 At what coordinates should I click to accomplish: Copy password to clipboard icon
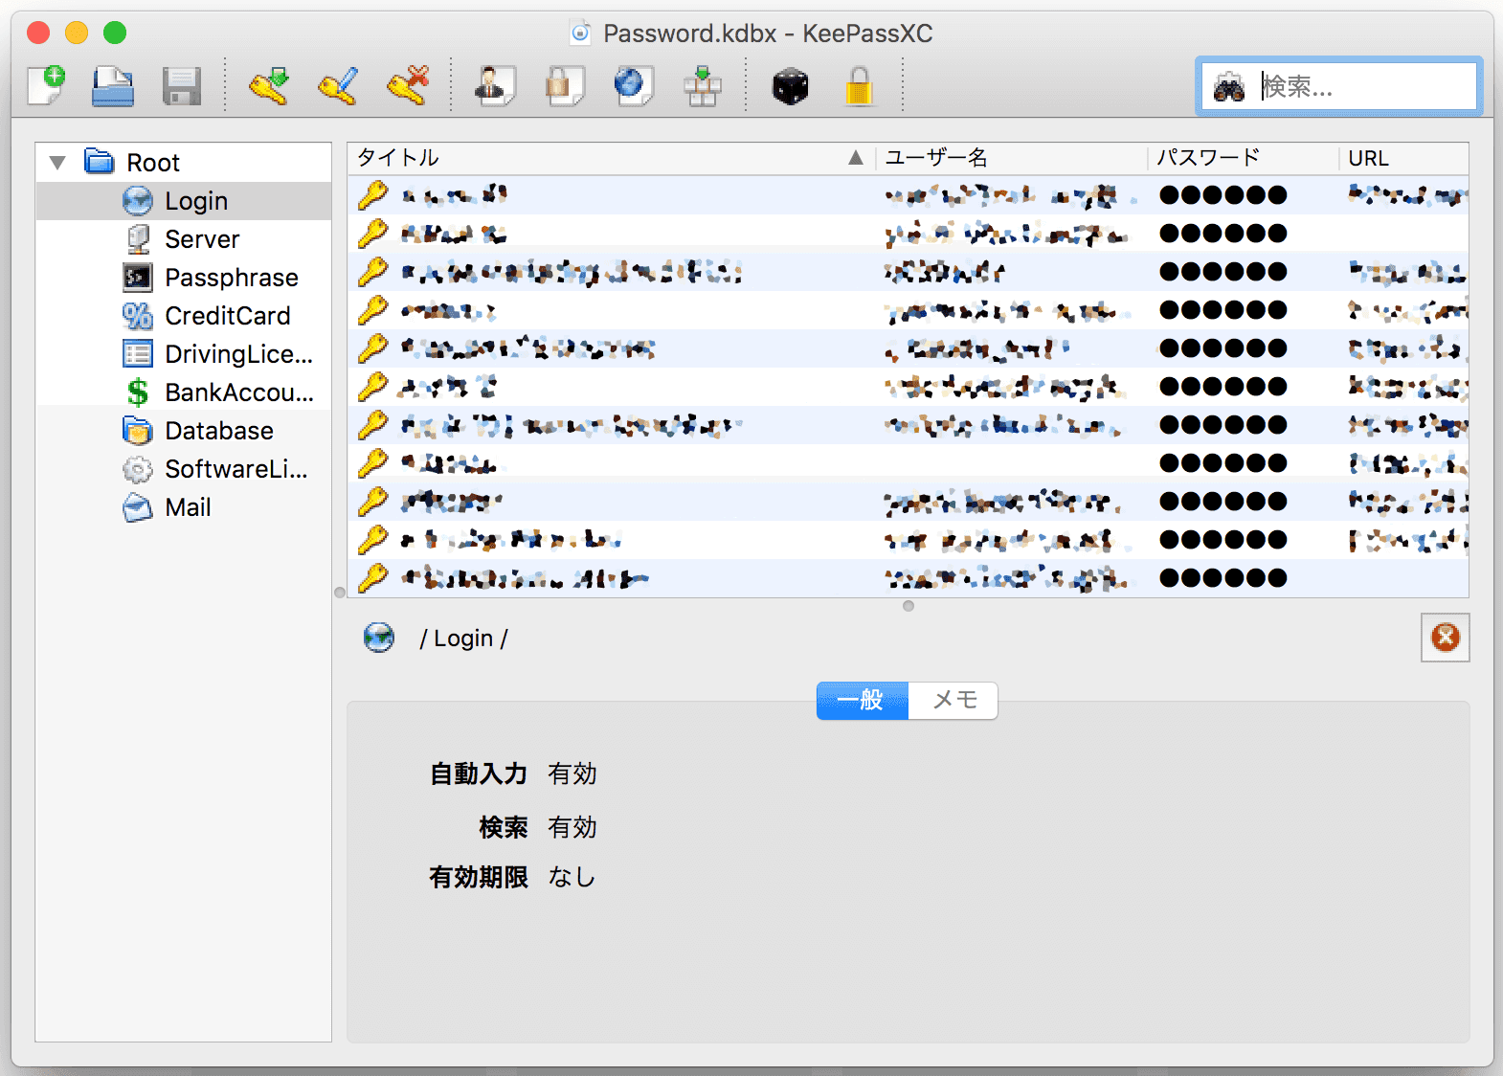click(564, 86)
